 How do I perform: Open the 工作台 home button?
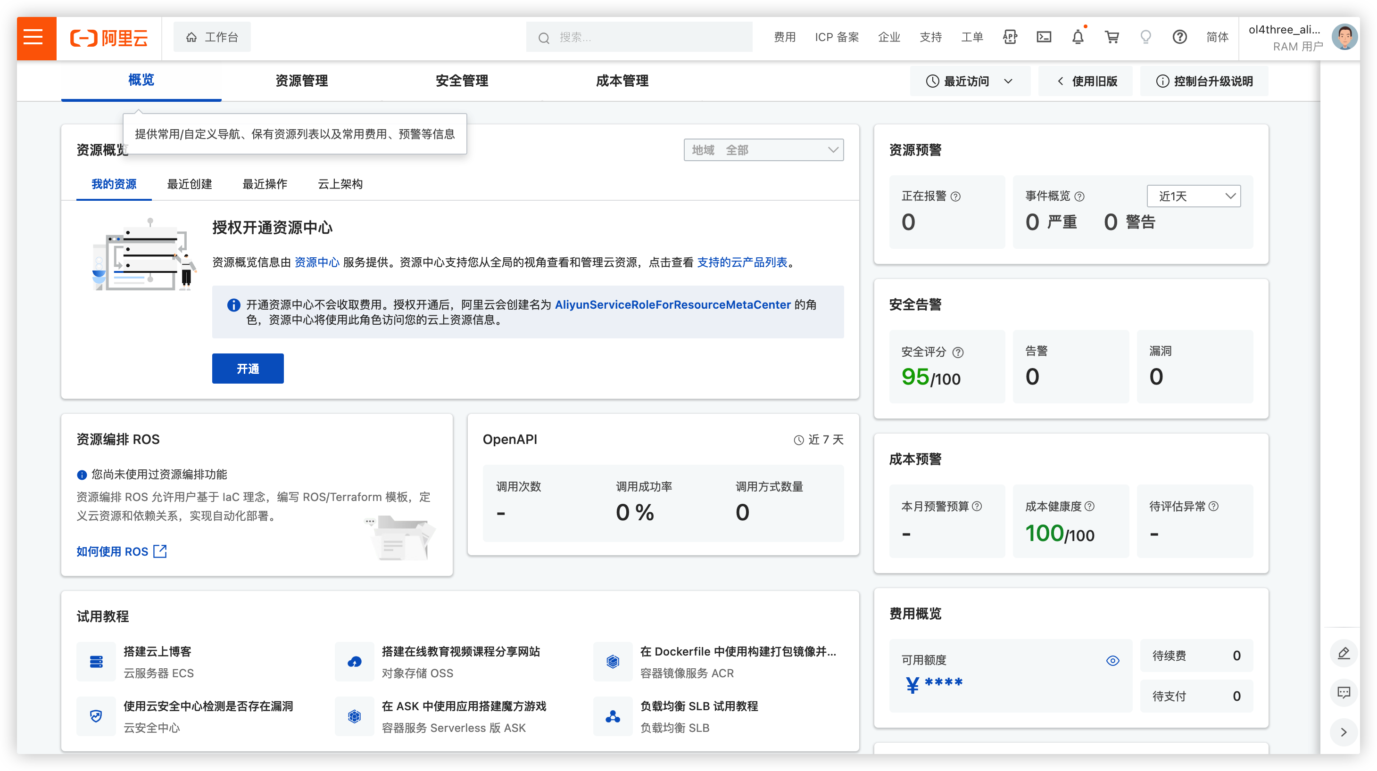[212, 37]
